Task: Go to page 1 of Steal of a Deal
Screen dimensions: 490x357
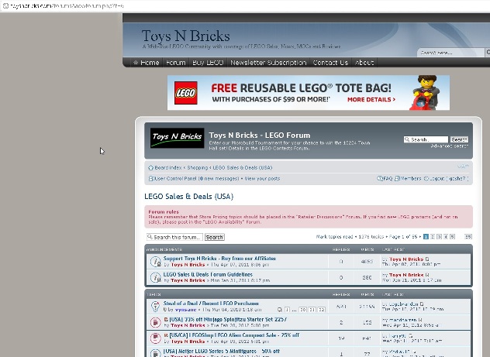Action: (x=287, y=310)
